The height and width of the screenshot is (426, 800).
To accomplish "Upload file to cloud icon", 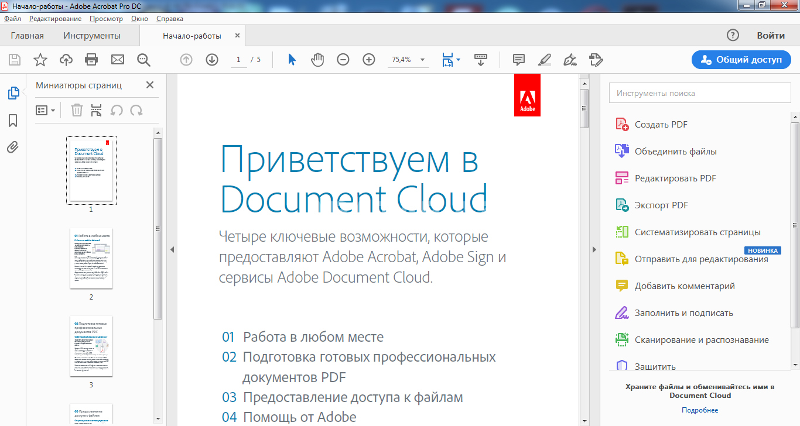I will [66, 60].
